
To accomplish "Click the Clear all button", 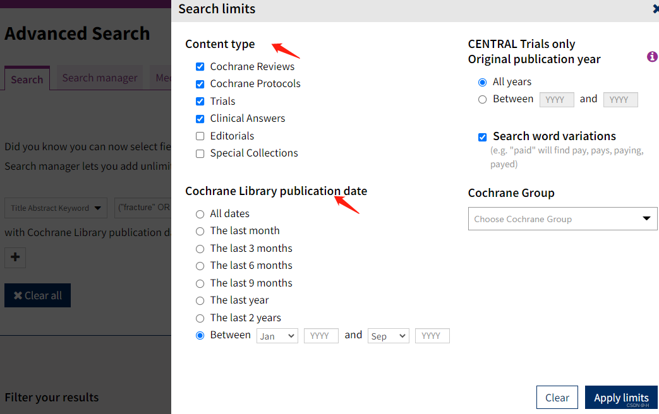I will [37, 295].
